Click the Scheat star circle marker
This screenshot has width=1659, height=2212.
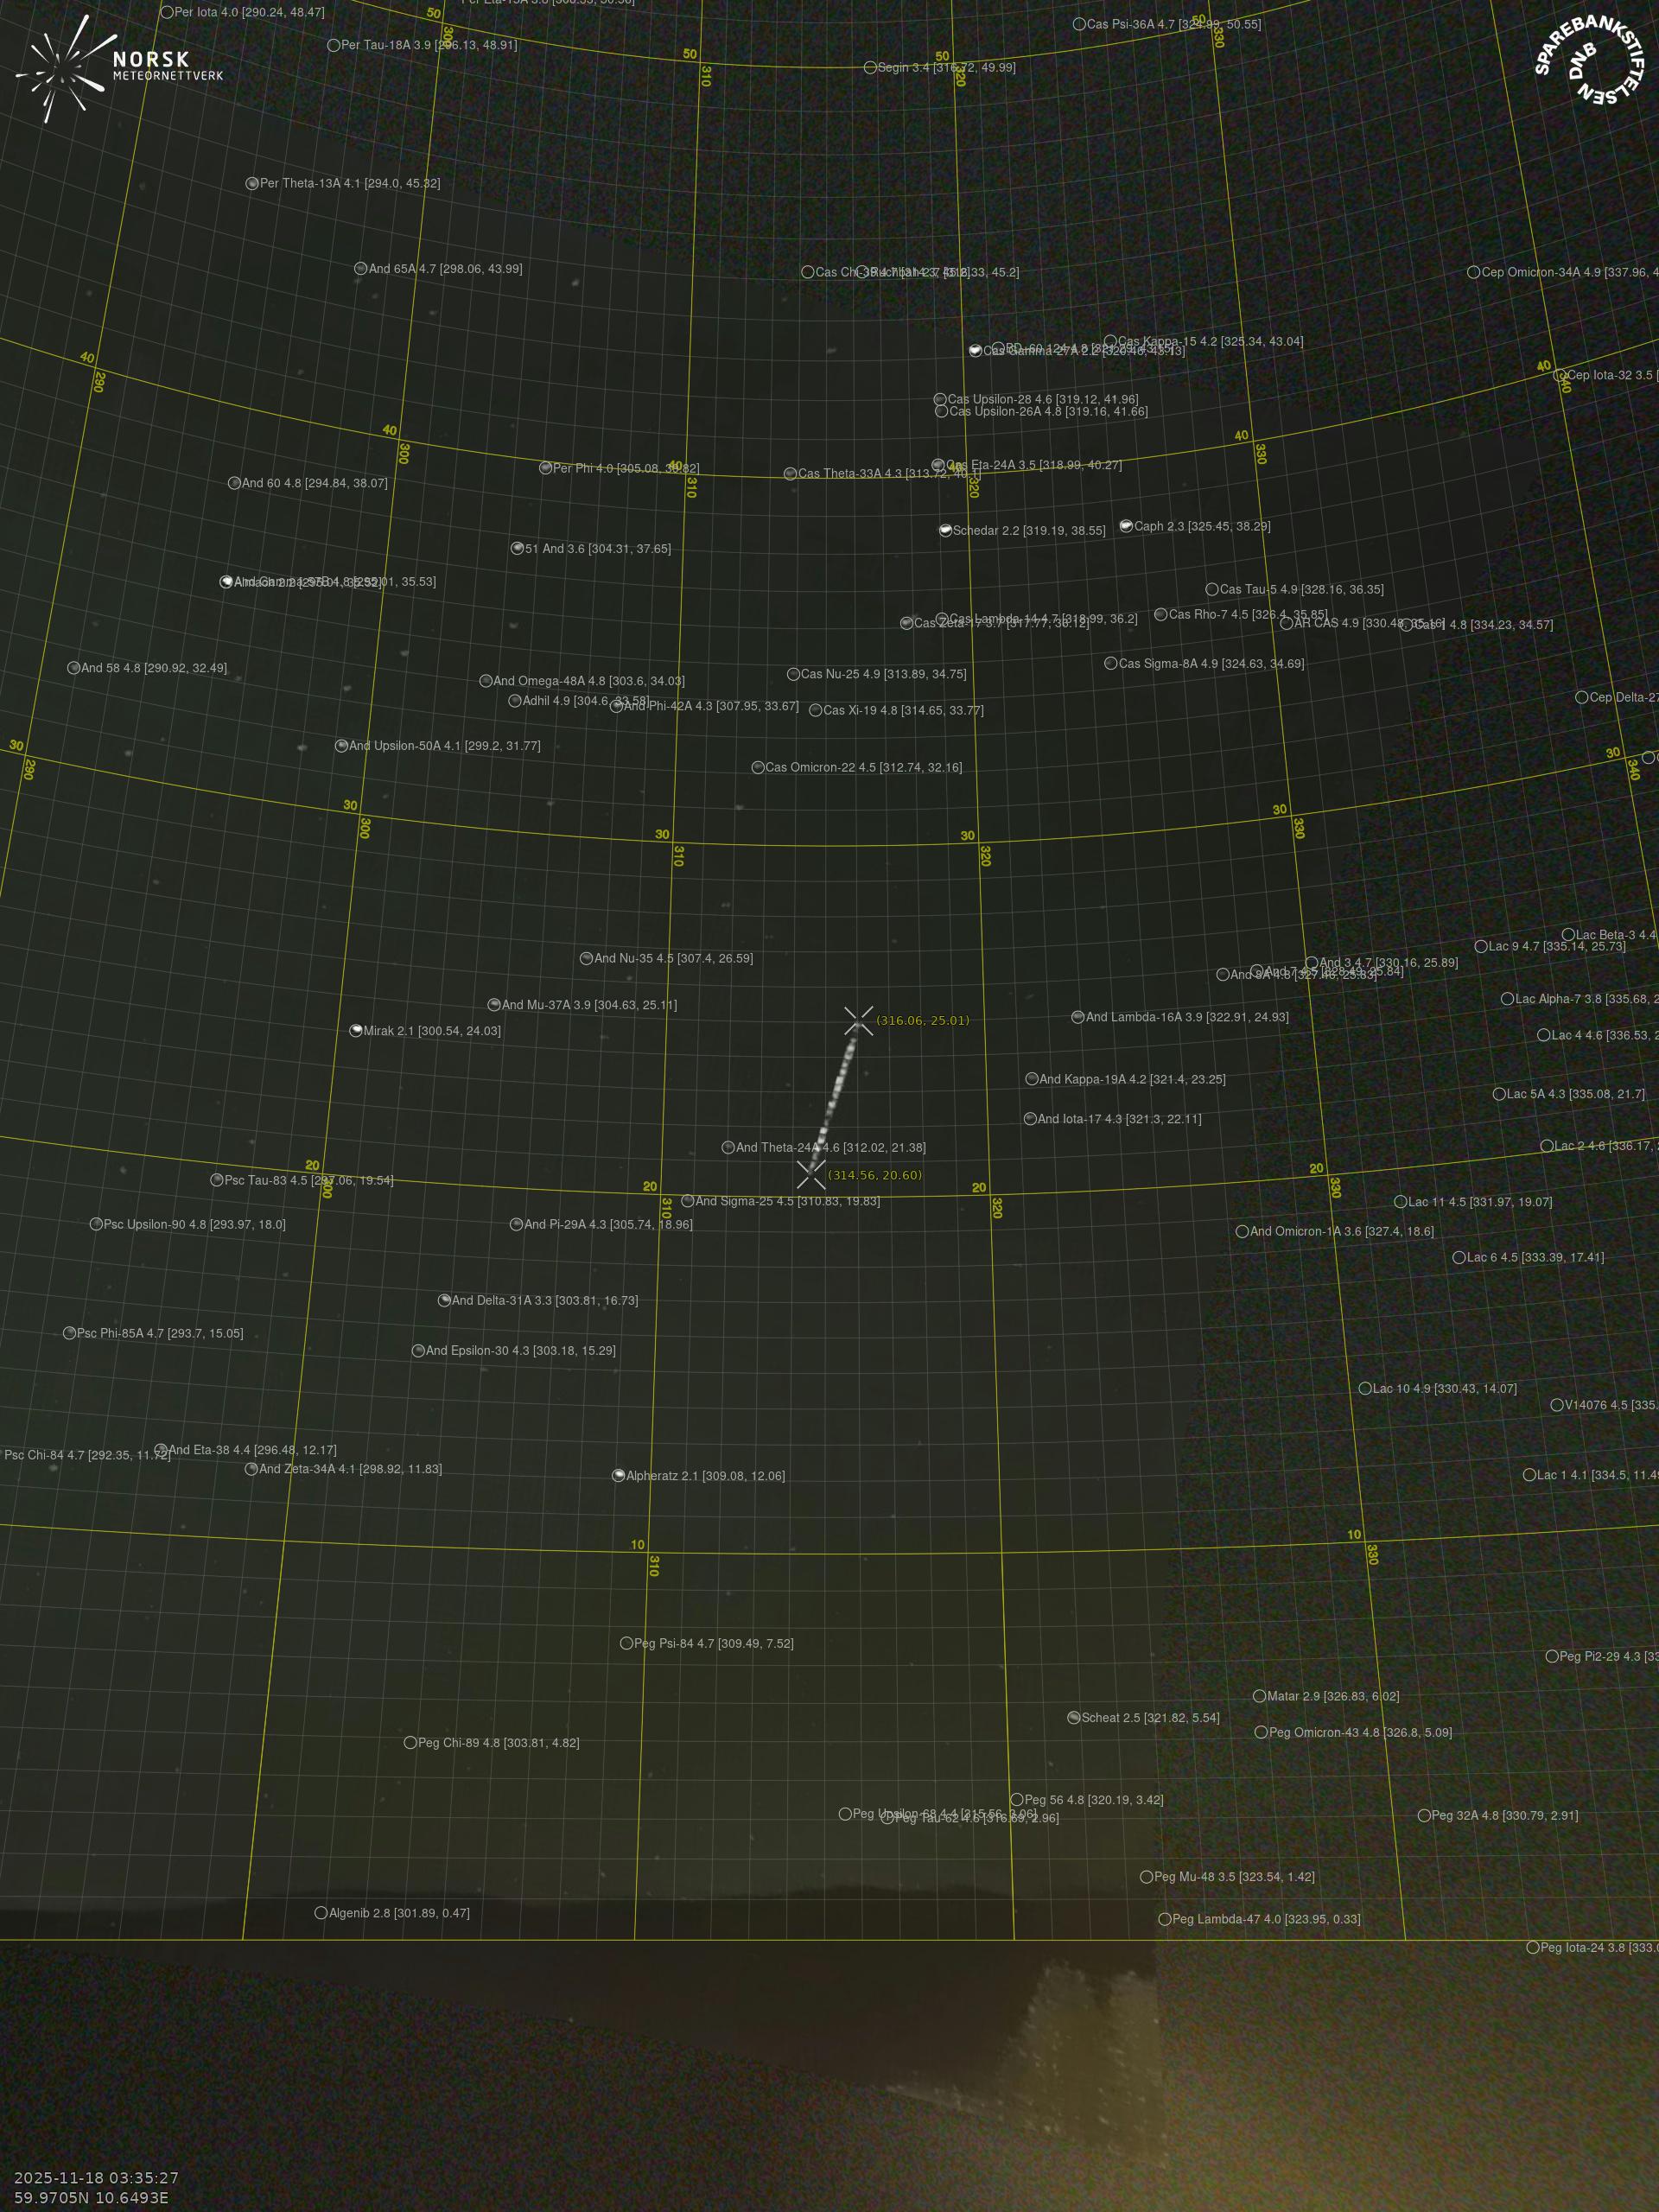pyautogui.click(x=1073, y=1718)
